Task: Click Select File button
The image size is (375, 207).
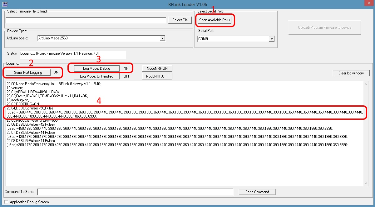Action: click(180, 20)
